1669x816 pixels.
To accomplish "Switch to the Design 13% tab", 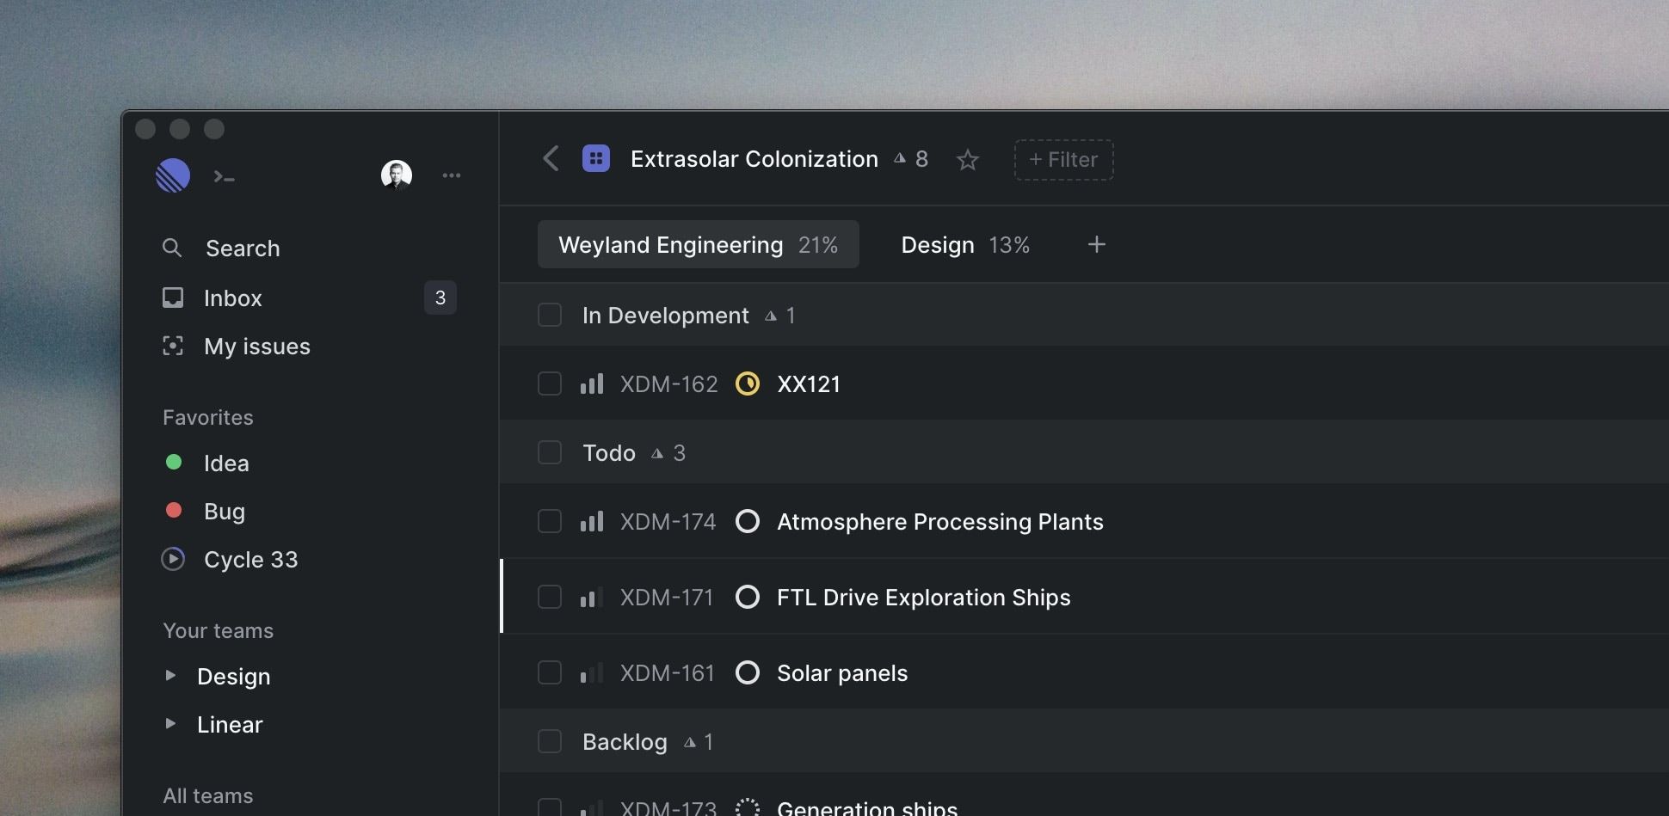I will click(x=964, y=245).
